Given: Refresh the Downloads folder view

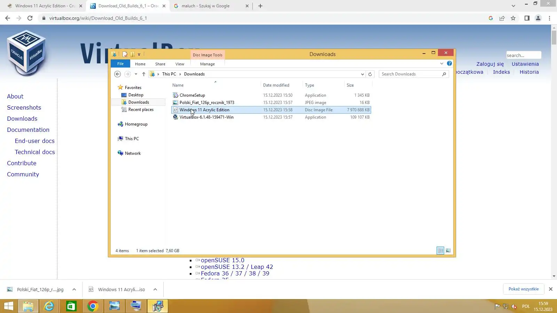Looking at the screenshot, I should [x=370, y=74].
